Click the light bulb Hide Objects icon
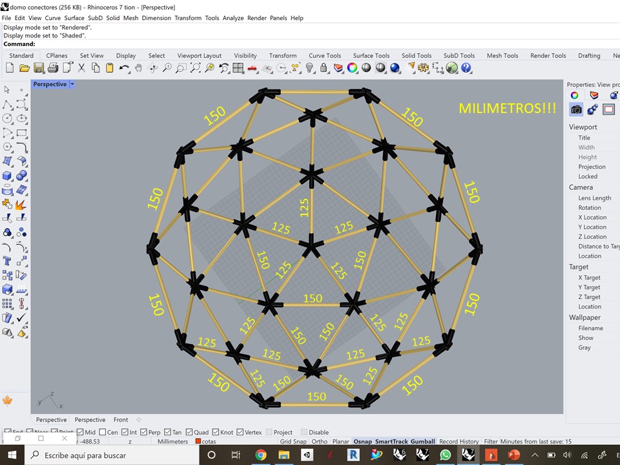This screenshot has height=465, width=620. [x=309, y=68]
